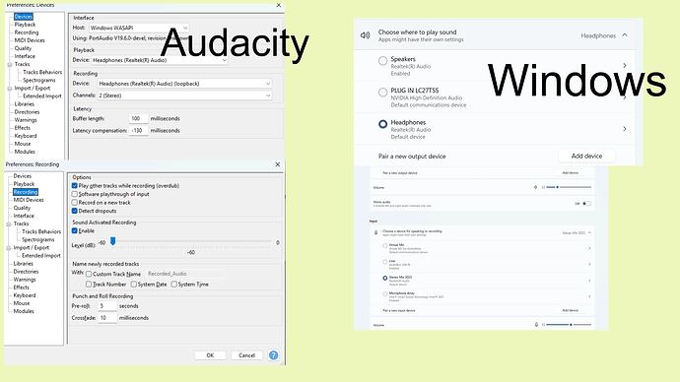Select the Stereo Mix input radio button
This screenshot has width=680, height=382.
click(x=384, y=278)
